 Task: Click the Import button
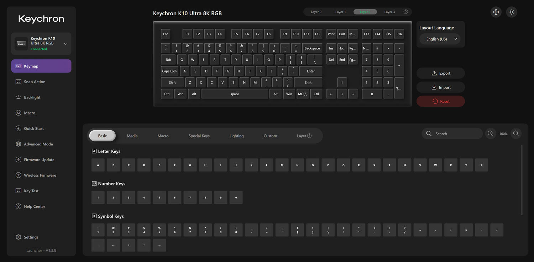[x=441, y=87]
